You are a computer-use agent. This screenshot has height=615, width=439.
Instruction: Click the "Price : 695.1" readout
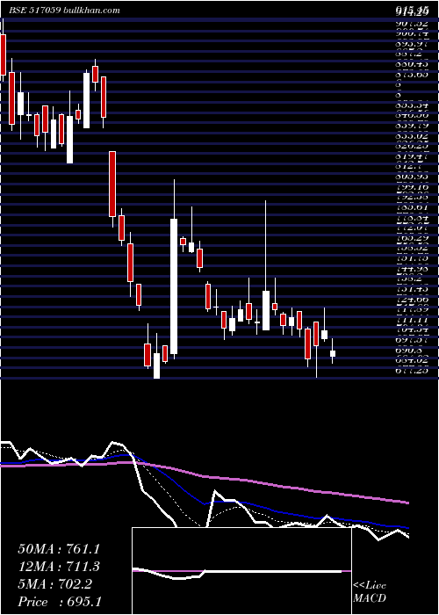click(x=60, y=602)
